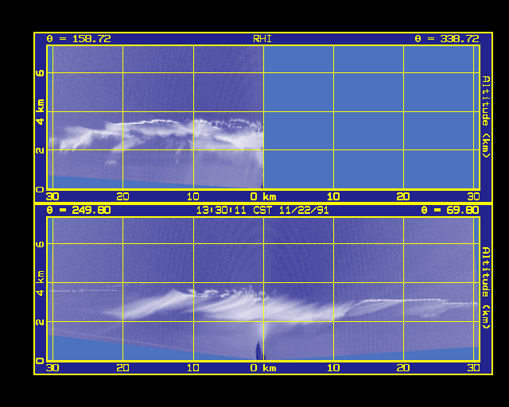Click the "4 km" altitude tick in RHI panel
The image size is (509, 407).
[41, 112]
